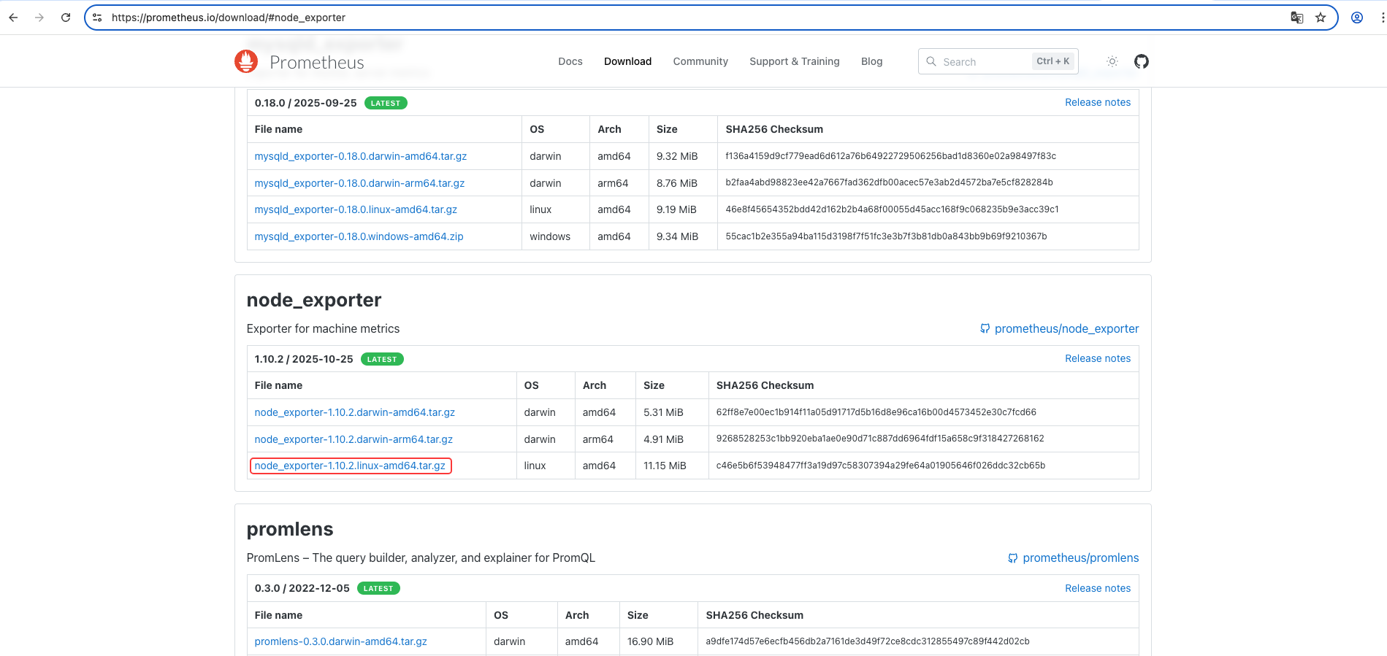Click the Search input field

coord(998,61)
